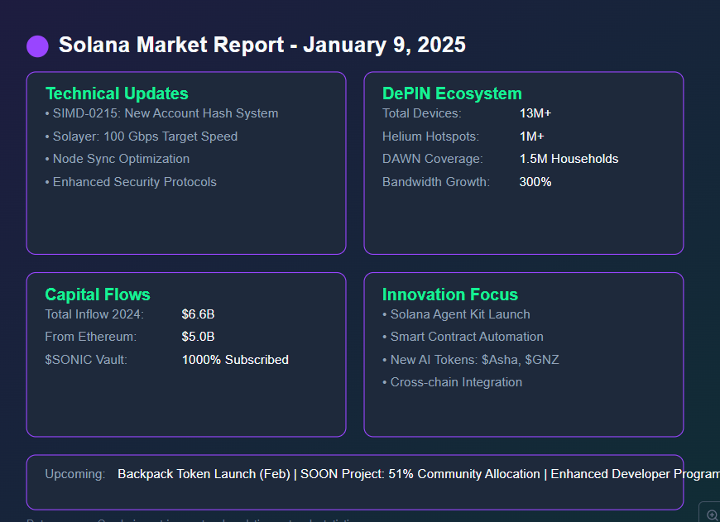720x522 pixels.
Task: Click the purple circle next to the report title
Action: (x=37, y=46)
